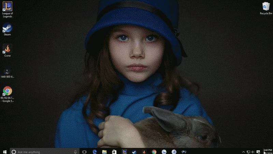Open the Windows Store from taskbar
The width and height of the screenshot is (273, 154).
[114, 152]
